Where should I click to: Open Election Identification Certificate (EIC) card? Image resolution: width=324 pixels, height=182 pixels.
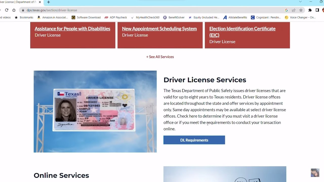coord(242,32)
